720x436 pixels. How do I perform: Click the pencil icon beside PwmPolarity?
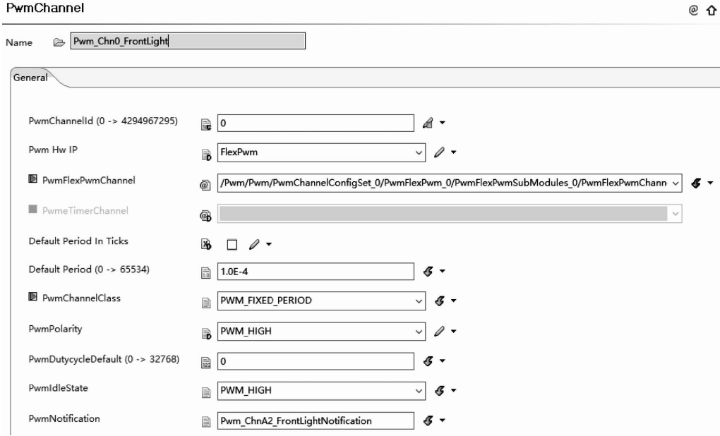pyautogui.click(x=440, y=331)
